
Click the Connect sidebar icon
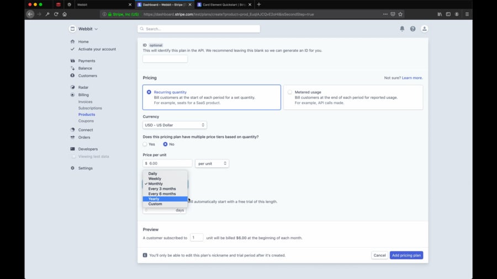point(72,130)
